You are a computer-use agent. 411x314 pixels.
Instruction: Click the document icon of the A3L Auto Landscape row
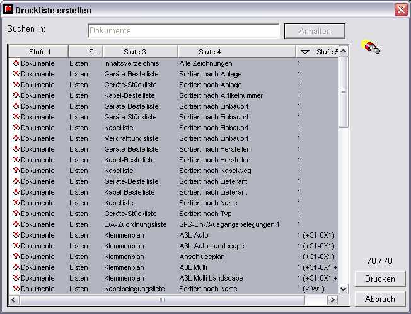tap(16, 246)
